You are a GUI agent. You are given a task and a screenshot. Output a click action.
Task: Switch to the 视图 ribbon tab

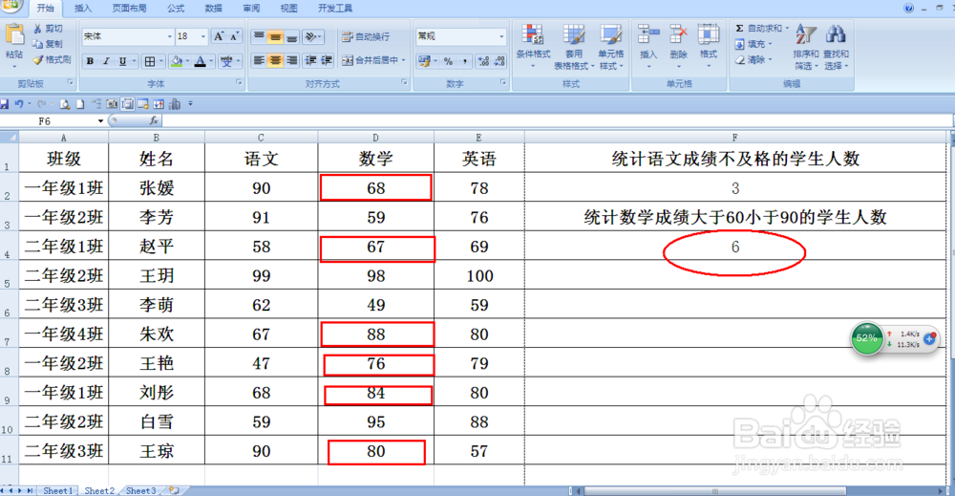click(x=288, y=9)
